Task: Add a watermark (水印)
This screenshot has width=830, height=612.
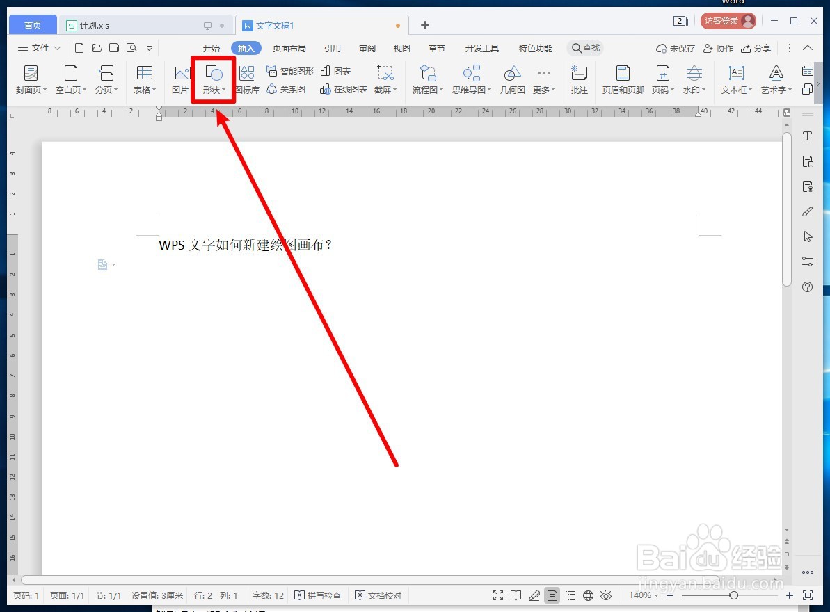Action: 694,80
